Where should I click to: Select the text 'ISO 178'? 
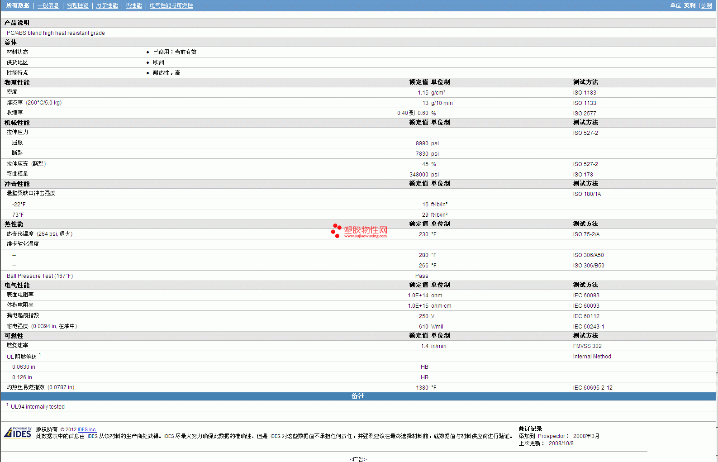[583, 175]
